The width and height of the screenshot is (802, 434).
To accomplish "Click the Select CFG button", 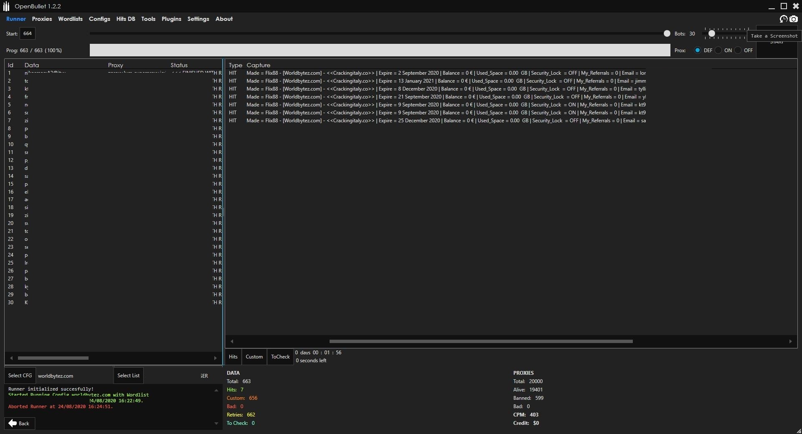I will (20, 376).
